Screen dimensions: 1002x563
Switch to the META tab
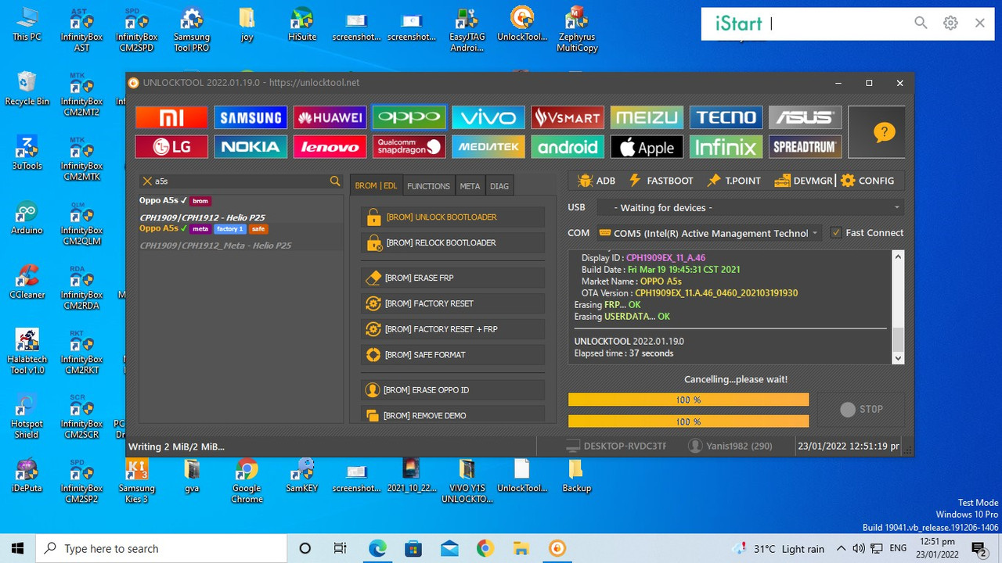(x=470, y=186)
